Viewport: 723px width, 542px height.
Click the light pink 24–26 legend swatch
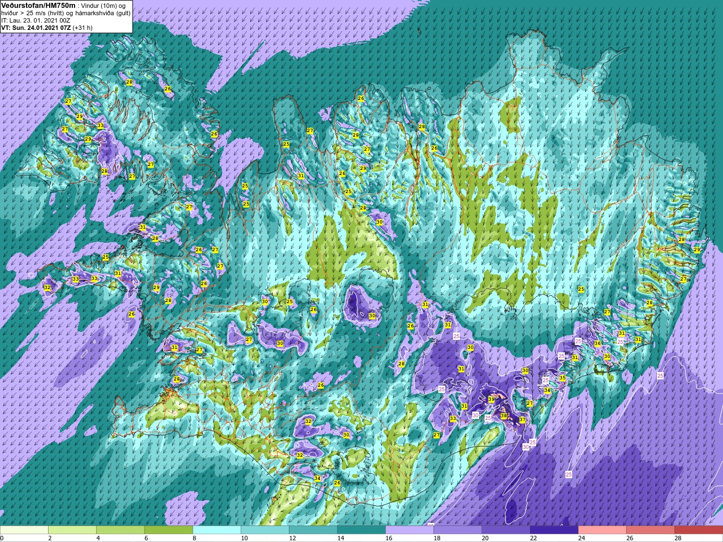tap(602, 530)
